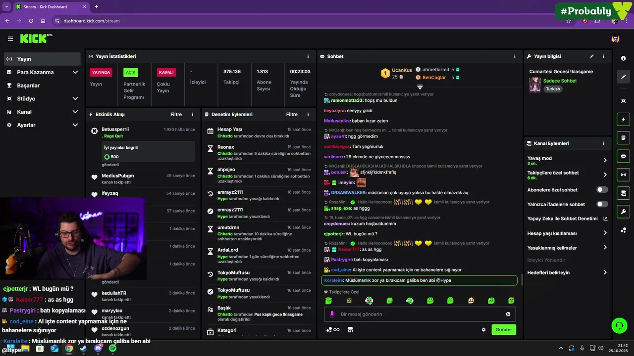Image resolution: width=634 pixels, height=356 pixels.
Task: Select Başarılar in the sidebar
Action: click(x=42, y=86)
